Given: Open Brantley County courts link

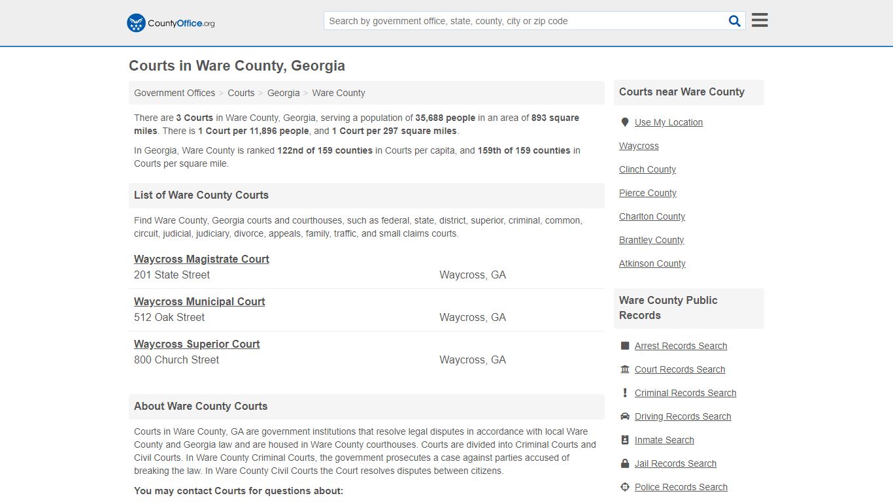Looking at the screenshot, I should point(651,240).
